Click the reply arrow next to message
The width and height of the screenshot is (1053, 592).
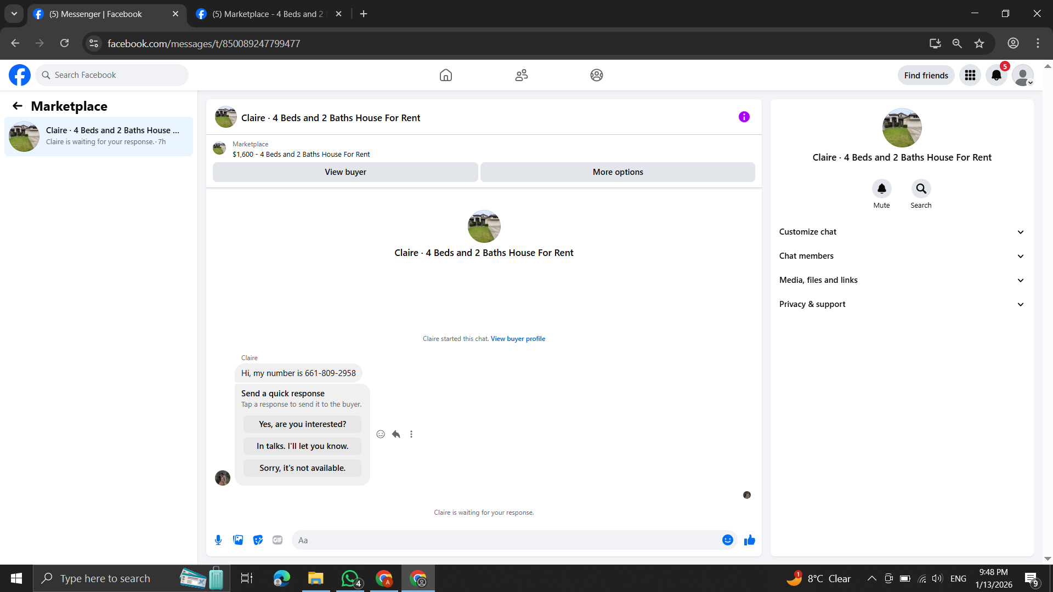(396, 434)
